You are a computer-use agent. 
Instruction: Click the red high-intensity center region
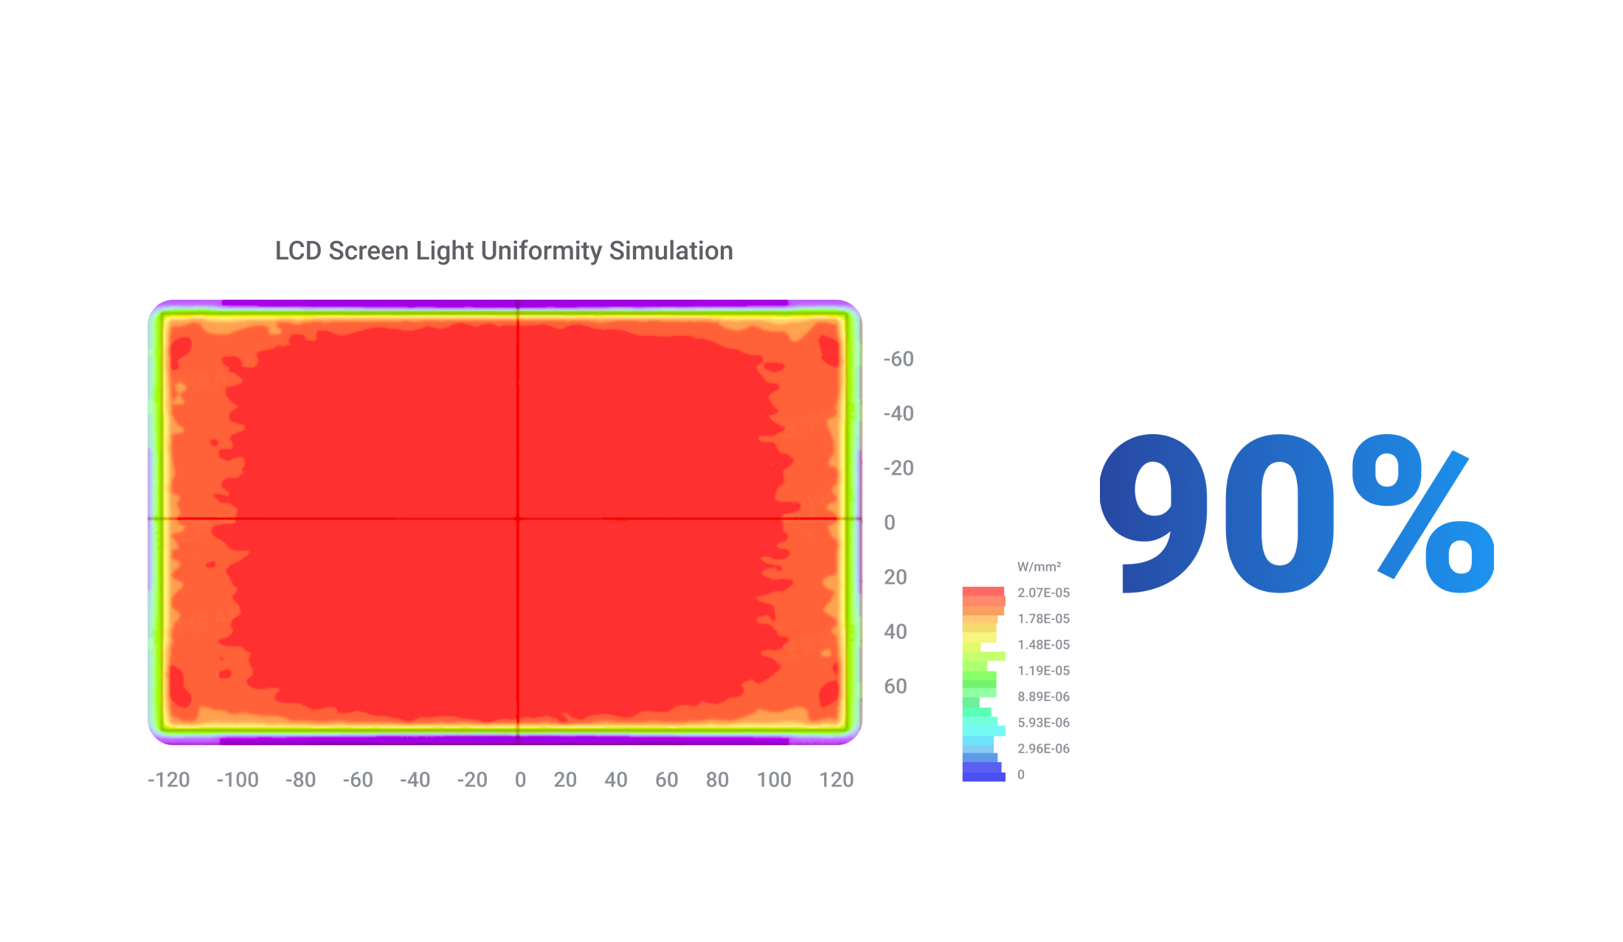point(480,516)
